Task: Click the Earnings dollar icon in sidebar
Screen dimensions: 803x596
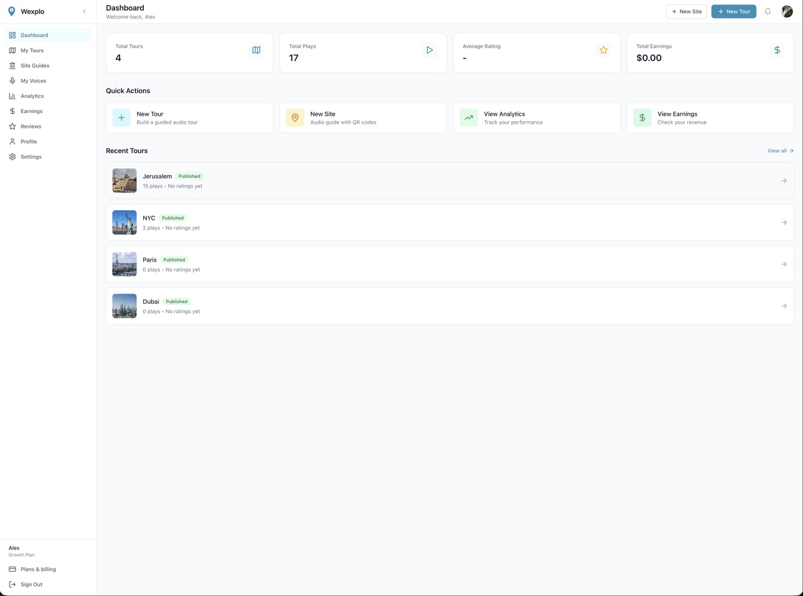Action: (x=12, y=111)
